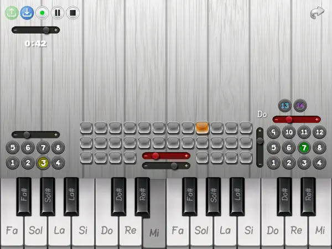Image resolution: width=332 pixels, height=249 pixels.
Task: Click the red slider above right buttons 9-12
Action: click(297, 120)
